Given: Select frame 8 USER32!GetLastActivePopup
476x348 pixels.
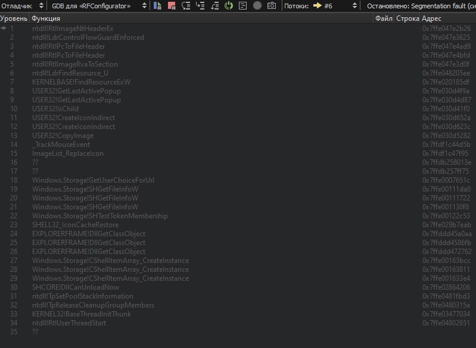Looking at the screenshot, I should click(238, 91).
